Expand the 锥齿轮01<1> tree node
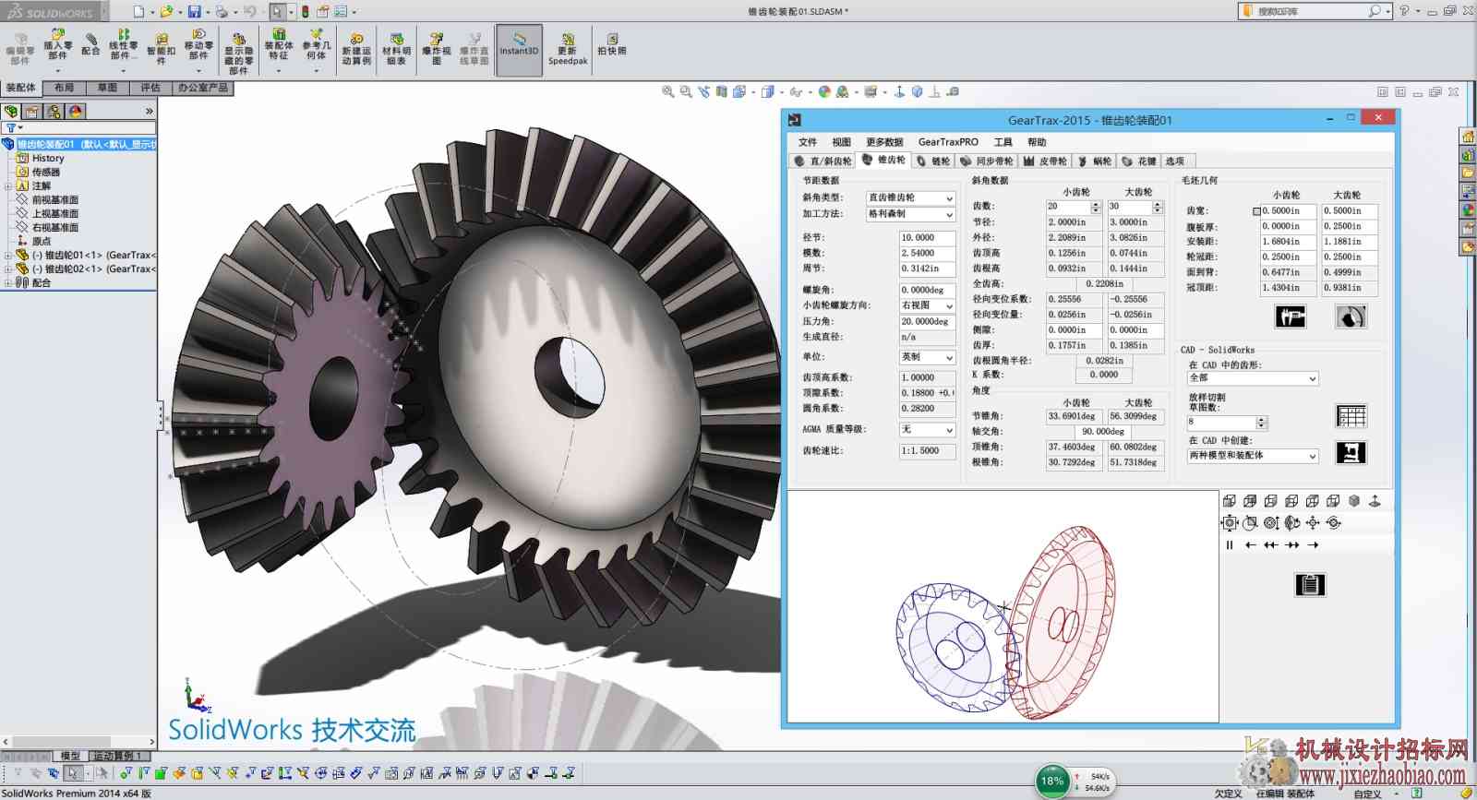Screen dimensions: 1477x800 coord(8,256)
